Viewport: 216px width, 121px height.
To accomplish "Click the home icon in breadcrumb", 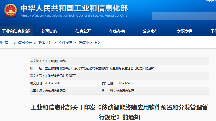I will tap(1, 42).
